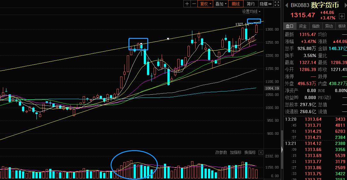This screenshot has height=180, width=347.
Task: Switch to the 资金 tab
Action: [x=303, y=26]
